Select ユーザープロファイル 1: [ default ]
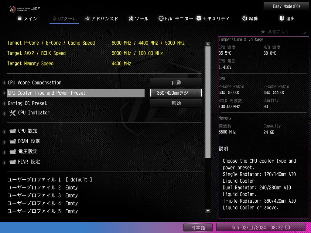Image resolution: width=311 pixels, height=233 pixels. 50,180
